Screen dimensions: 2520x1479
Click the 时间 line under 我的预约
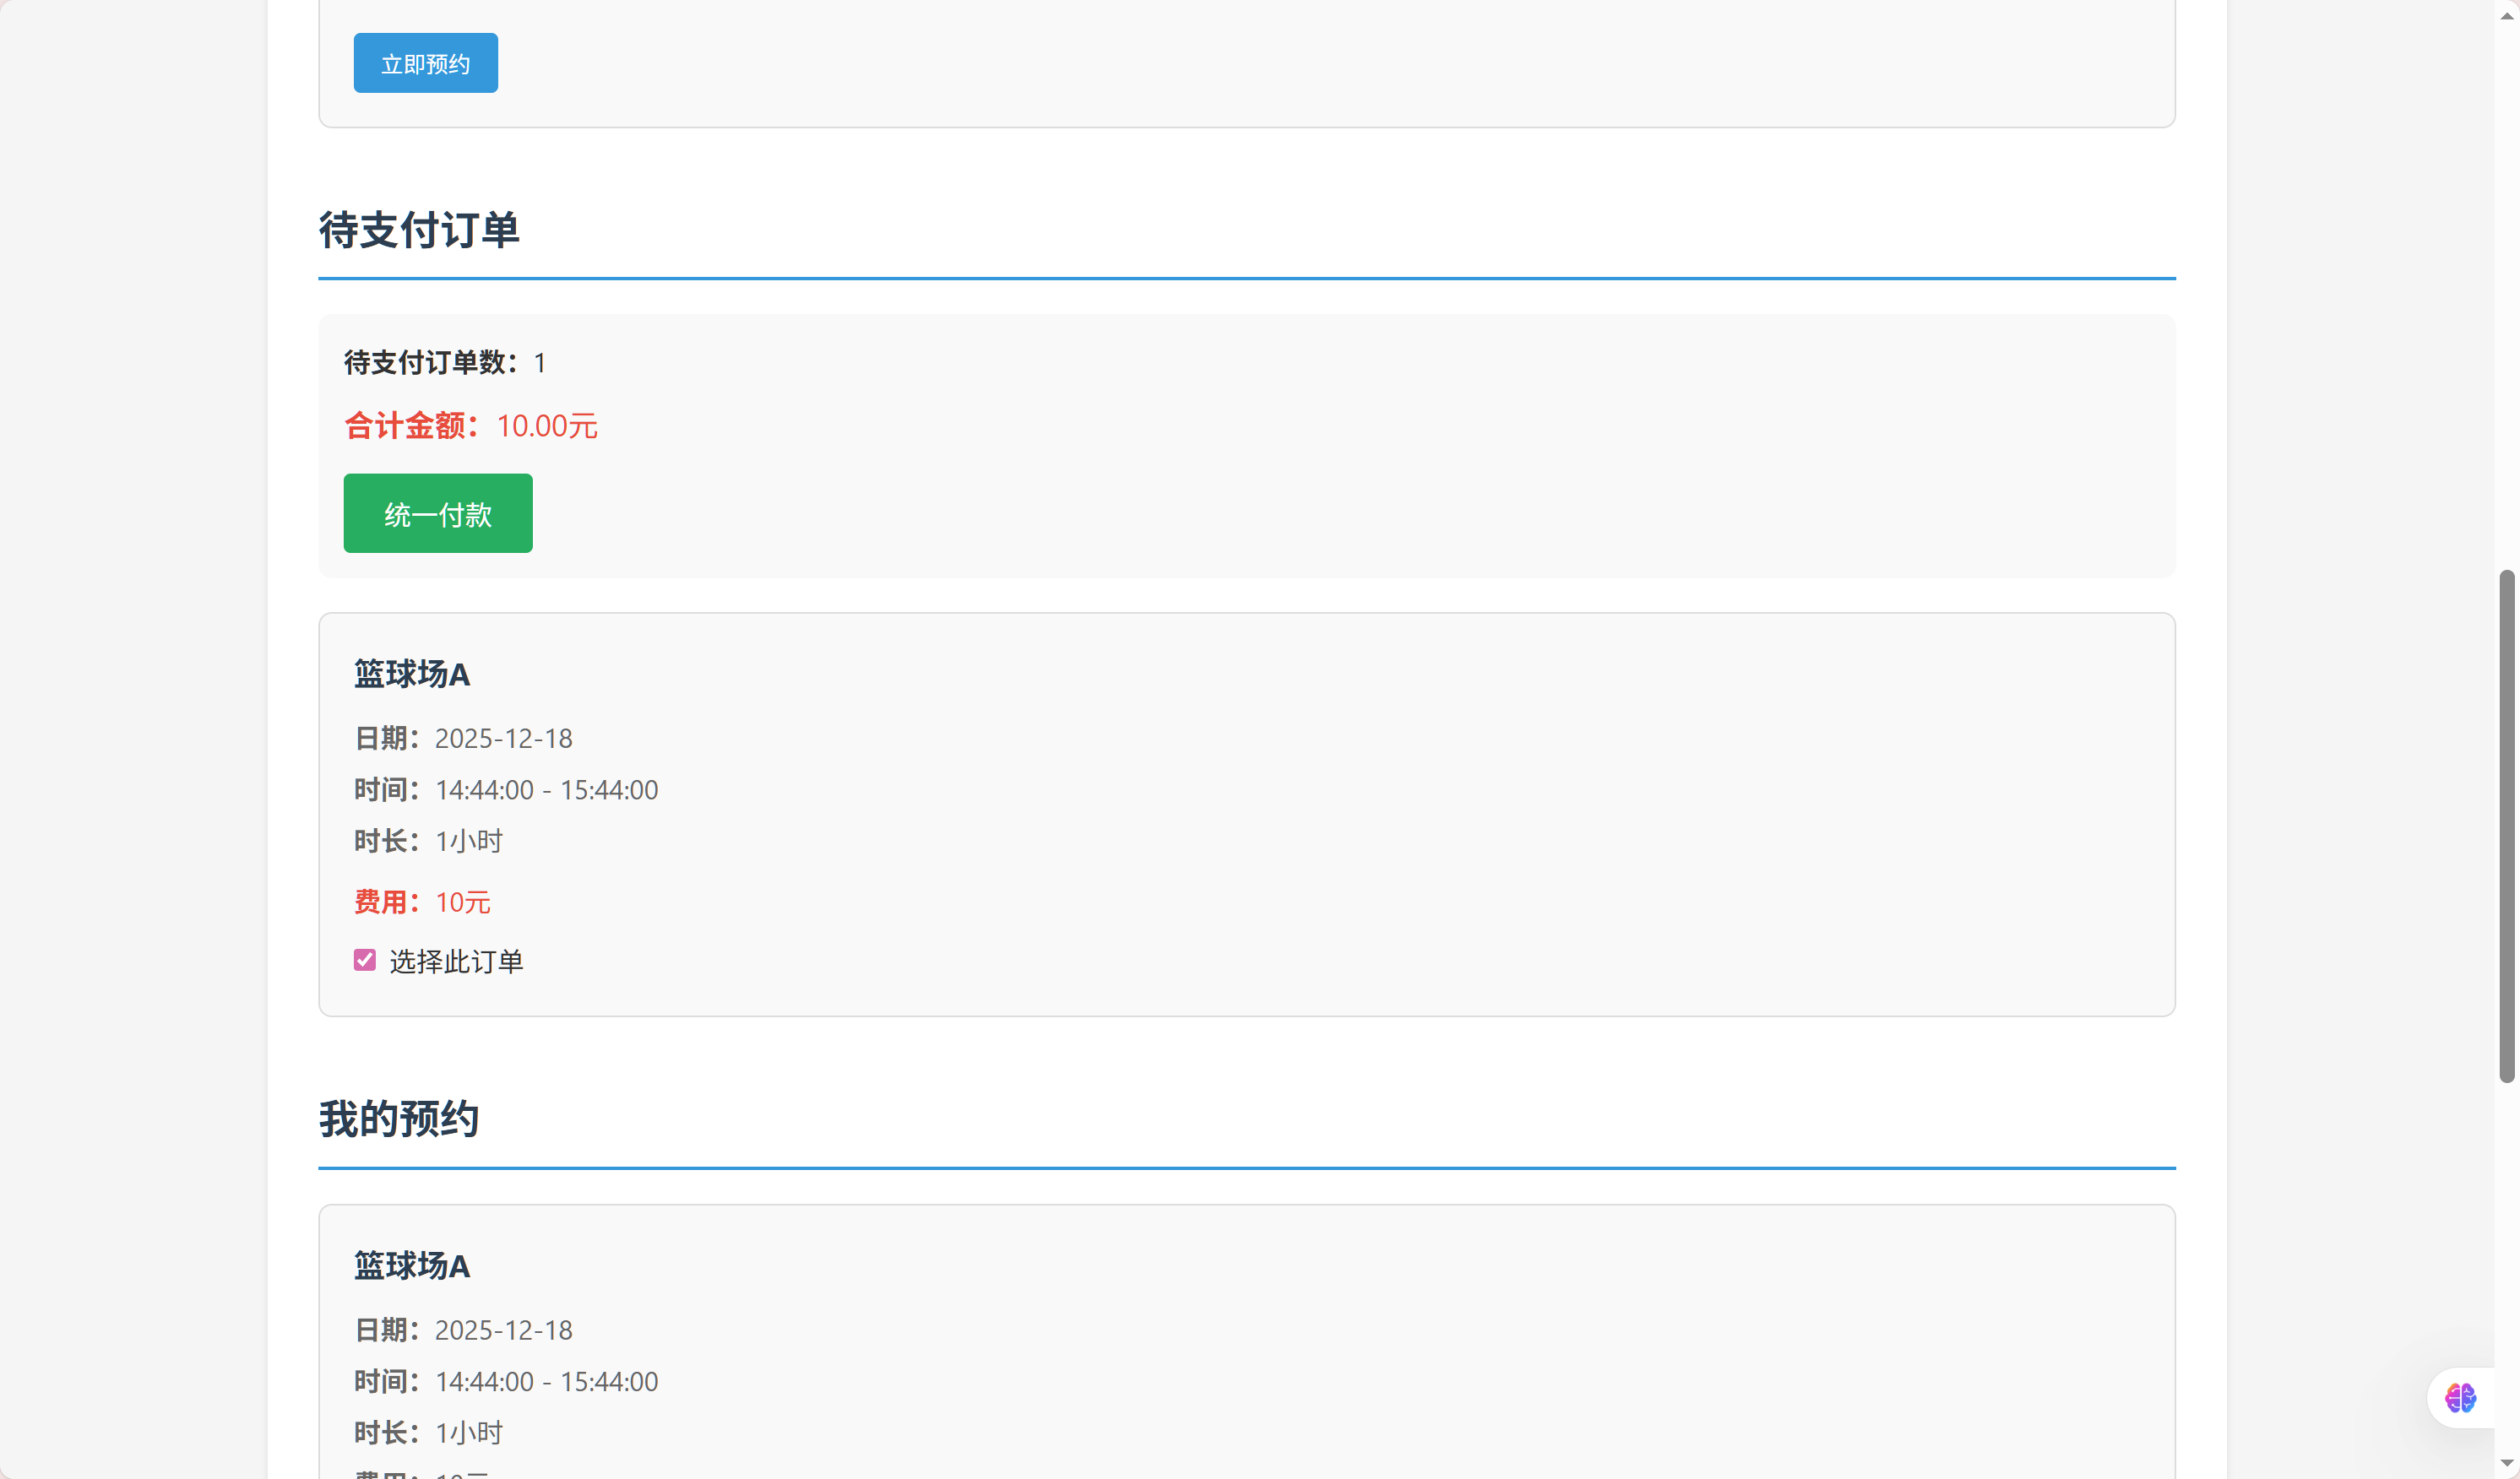pos(506,1381)
